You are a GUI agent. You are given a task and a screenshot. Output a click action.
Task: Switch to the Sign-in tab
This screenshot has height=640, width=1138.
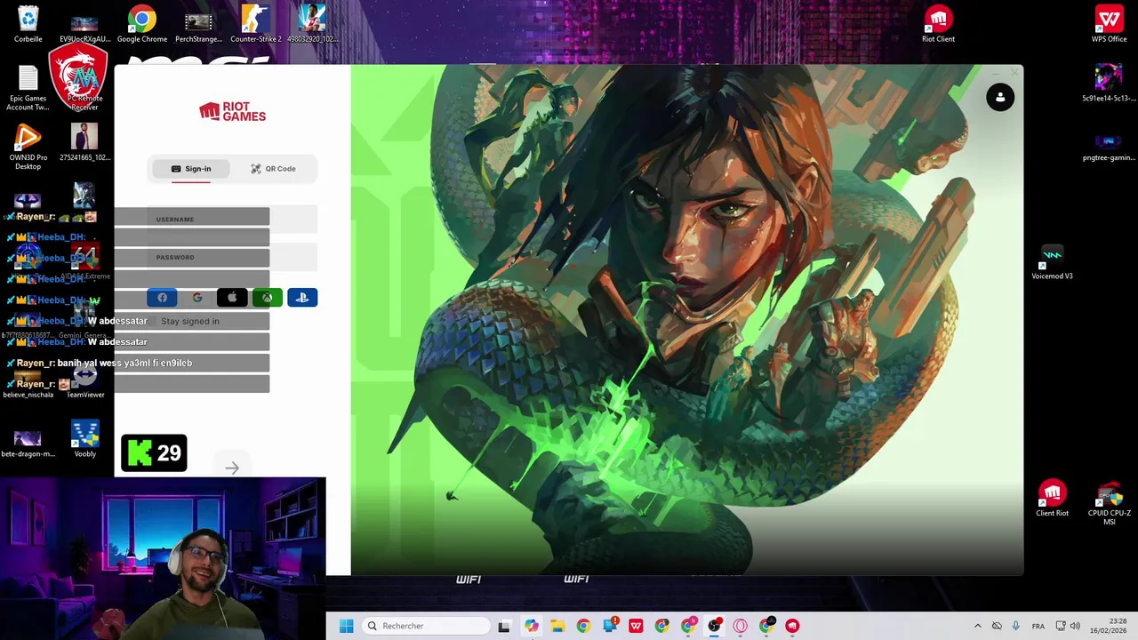(x=191, y=169)
